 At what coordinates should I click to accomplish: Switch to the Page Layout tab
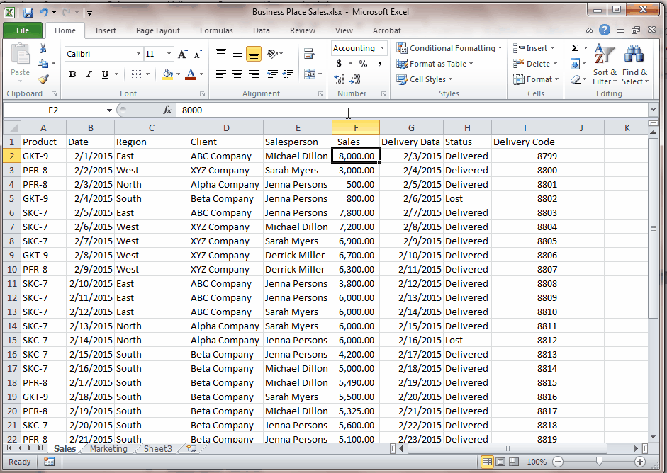tap(158, 30)
